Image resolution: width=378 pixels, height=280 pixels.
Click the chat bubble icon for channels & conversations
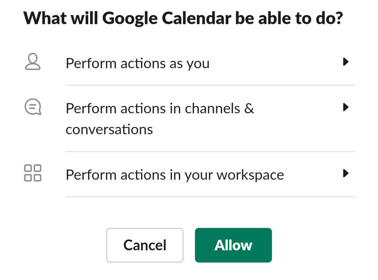[33, 107]
